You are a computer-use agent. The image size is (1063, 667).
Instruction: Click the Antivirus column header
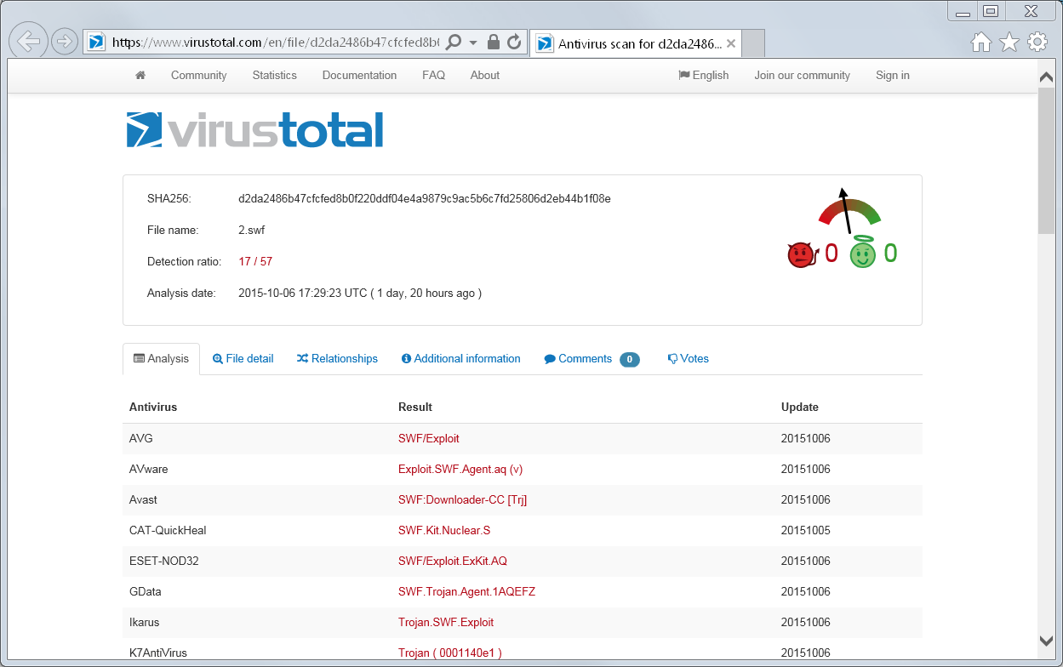[x=153, y=407]
